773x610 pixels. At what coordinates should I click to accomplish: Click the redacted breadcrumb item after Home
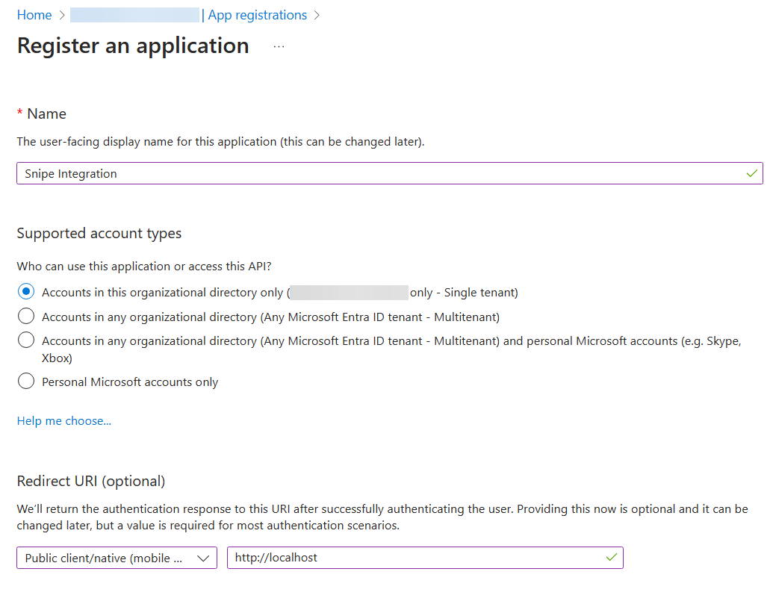(x=134, y=15)
